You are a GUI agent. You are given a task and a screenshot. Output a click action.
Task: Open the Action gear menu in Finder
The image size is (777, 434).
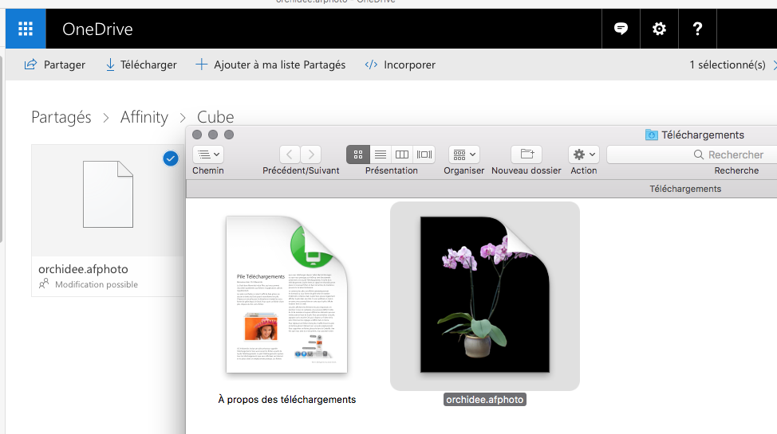click(x=584, y=154)
